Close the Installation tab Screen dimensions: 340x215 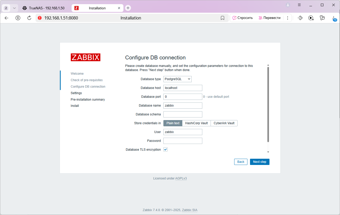coord(119,8)
